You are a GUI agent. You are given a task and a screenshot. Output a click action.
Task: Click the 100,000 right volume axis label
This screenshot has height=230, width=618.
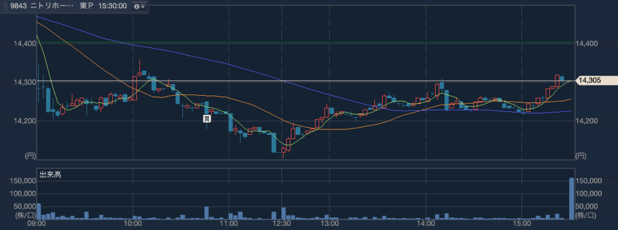pyautogui.click(x=589, y=193)
